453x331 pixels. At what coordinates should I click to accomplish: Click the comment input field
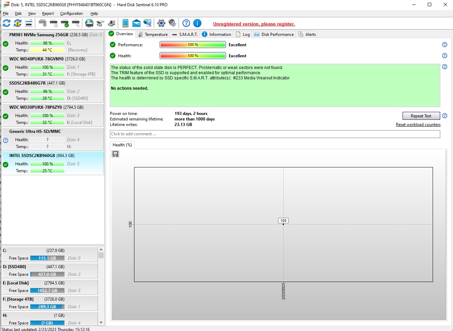click(x=275, y=134)
